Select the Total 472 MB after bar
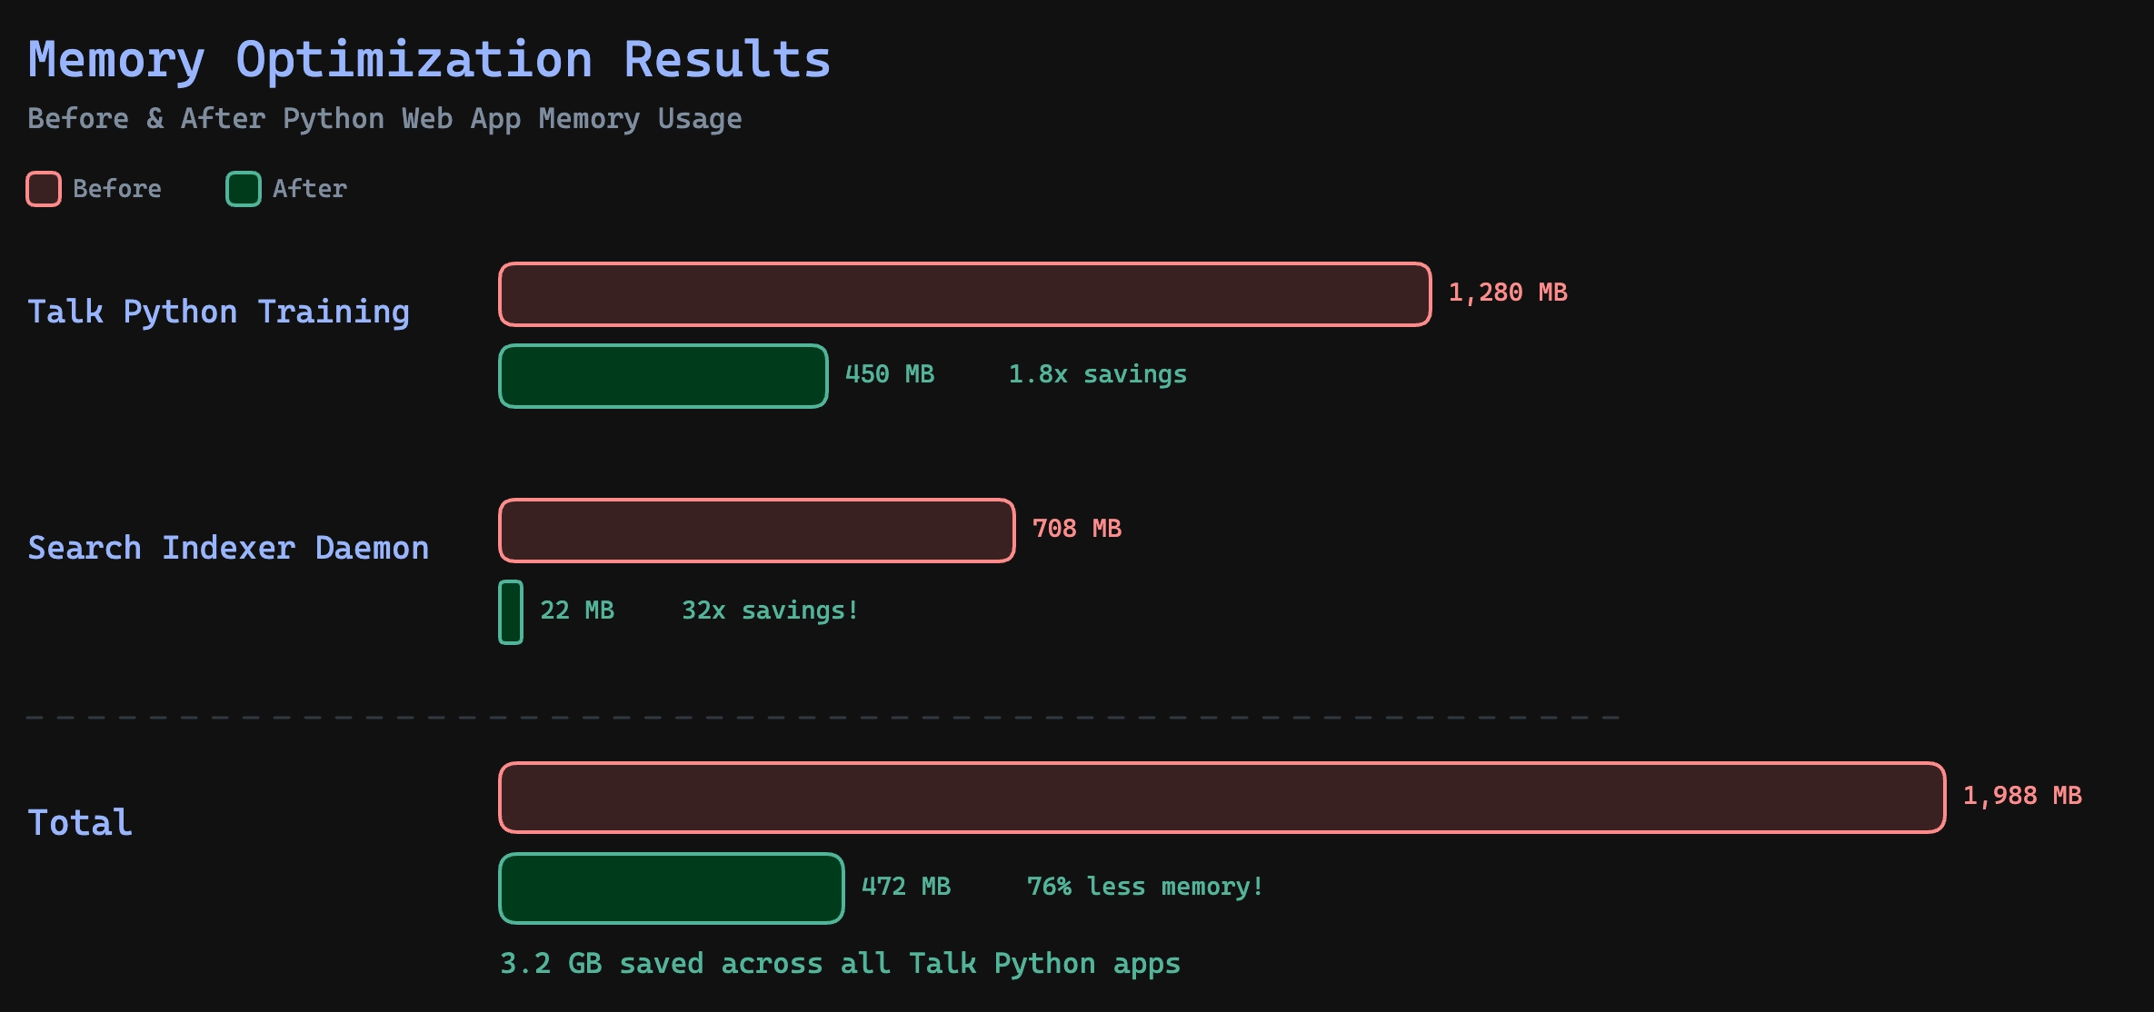Viewport: 2154px width, 1012px height. 671,888
